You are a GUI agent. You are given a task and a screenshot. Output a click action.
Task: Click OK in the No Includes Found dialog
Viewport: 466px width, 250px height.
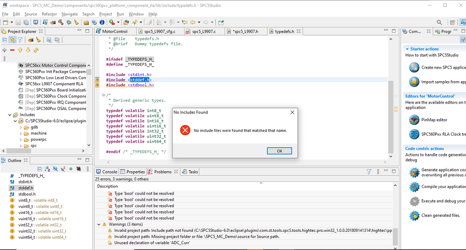point(279,151)
